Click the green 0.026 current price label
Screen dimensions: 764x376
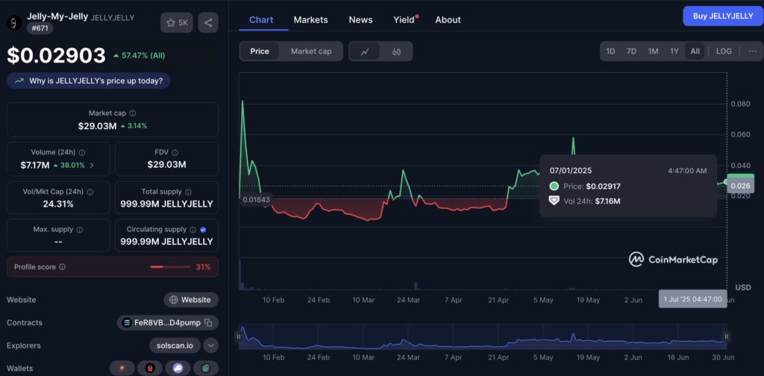point(741,185)
